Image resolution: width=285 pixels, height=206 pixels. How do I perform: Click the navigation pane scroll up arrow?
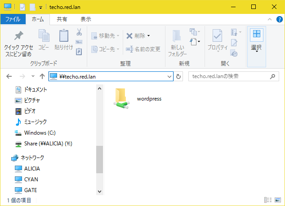click(99, 88)
